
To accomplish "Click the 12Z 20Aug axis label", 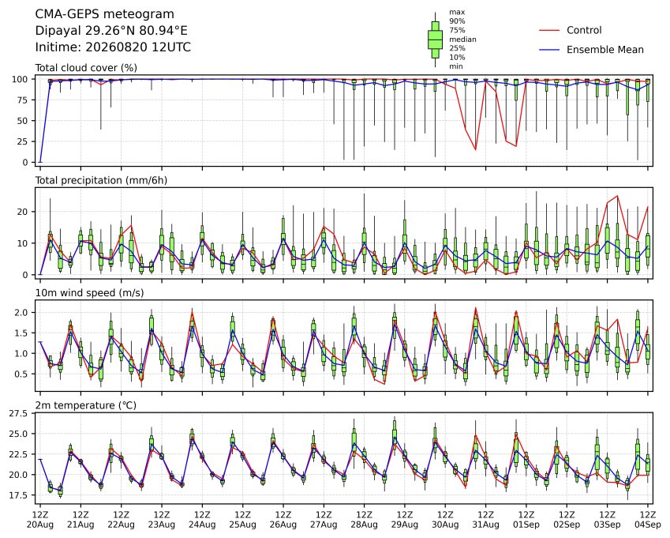I will 40,520.
